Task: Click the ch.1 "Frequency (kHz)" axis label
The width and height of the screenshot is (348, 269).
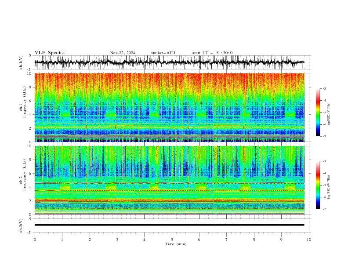Action: click(25, 102)
